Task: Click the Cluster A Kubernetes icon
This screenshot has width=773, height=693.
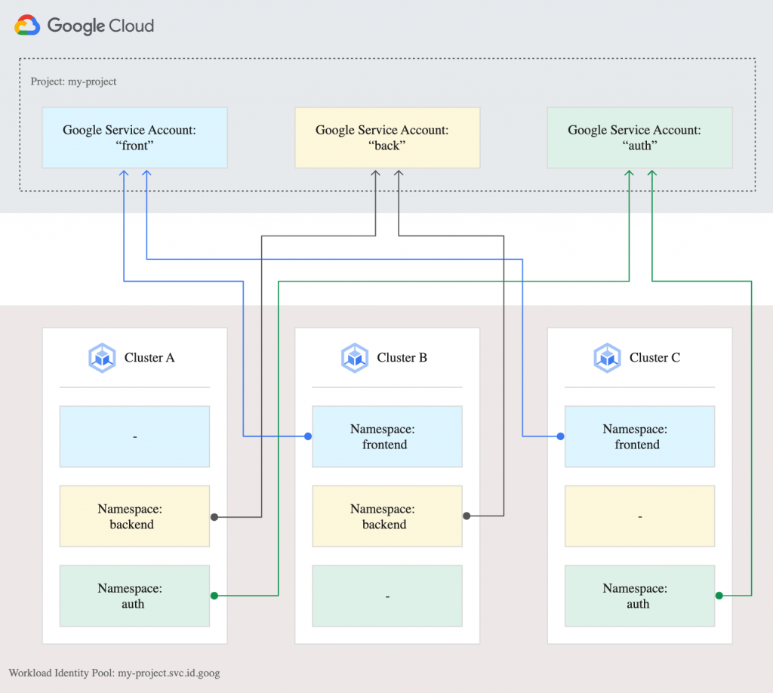Action: (102, 358)
